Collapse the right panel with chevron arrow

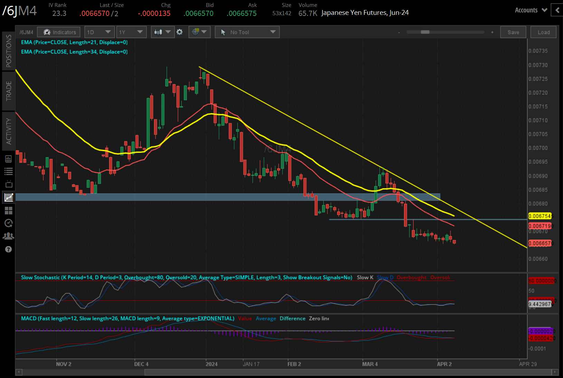tap(557, 10)
